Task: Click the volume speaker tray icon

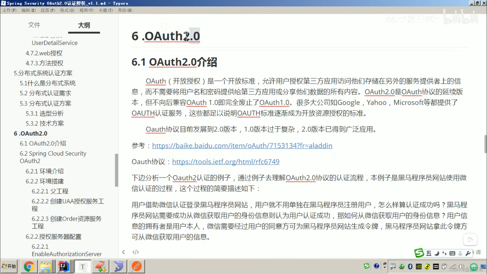Action: tap(461, 266)
